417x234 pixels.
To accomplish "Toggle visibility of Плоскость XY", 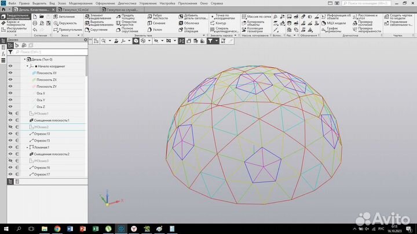I will 10,73.
